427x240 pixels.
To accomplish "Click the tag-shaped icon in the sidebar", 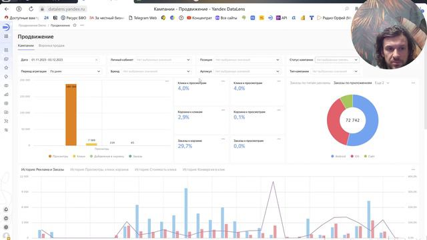I will coord(6,77).
